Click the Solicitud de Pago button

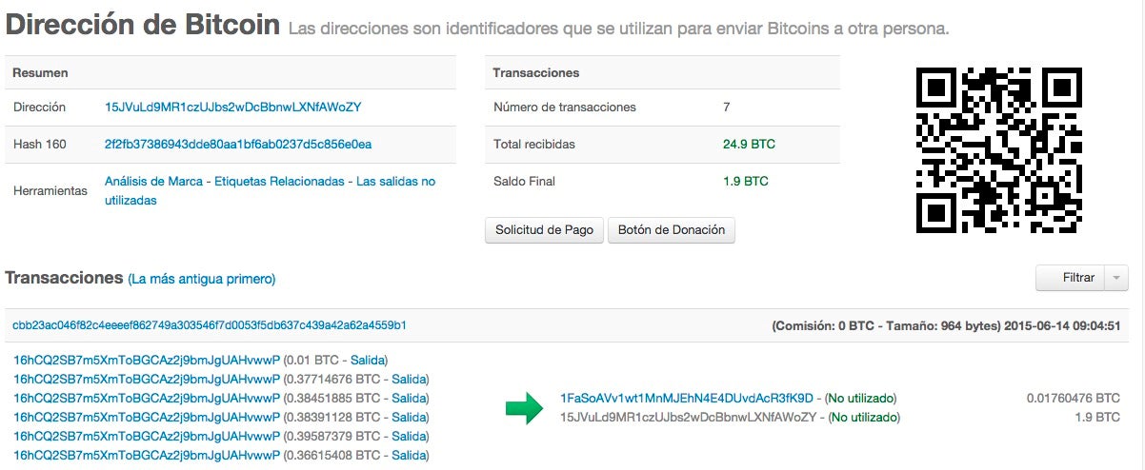[544, 229]
